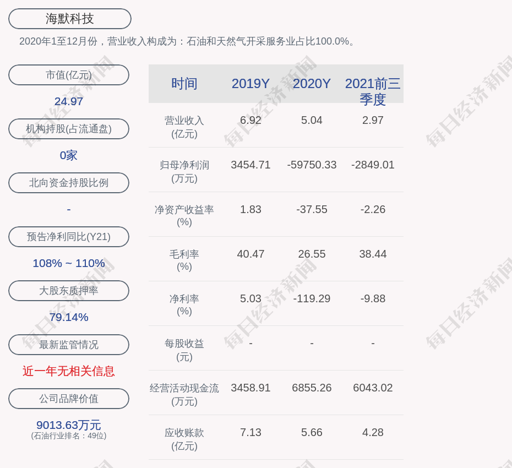The height and width of the screenshot is (468, 512).
Task: Select the forecast value 108% ~ 110%
Action: (x=69, y=263)
